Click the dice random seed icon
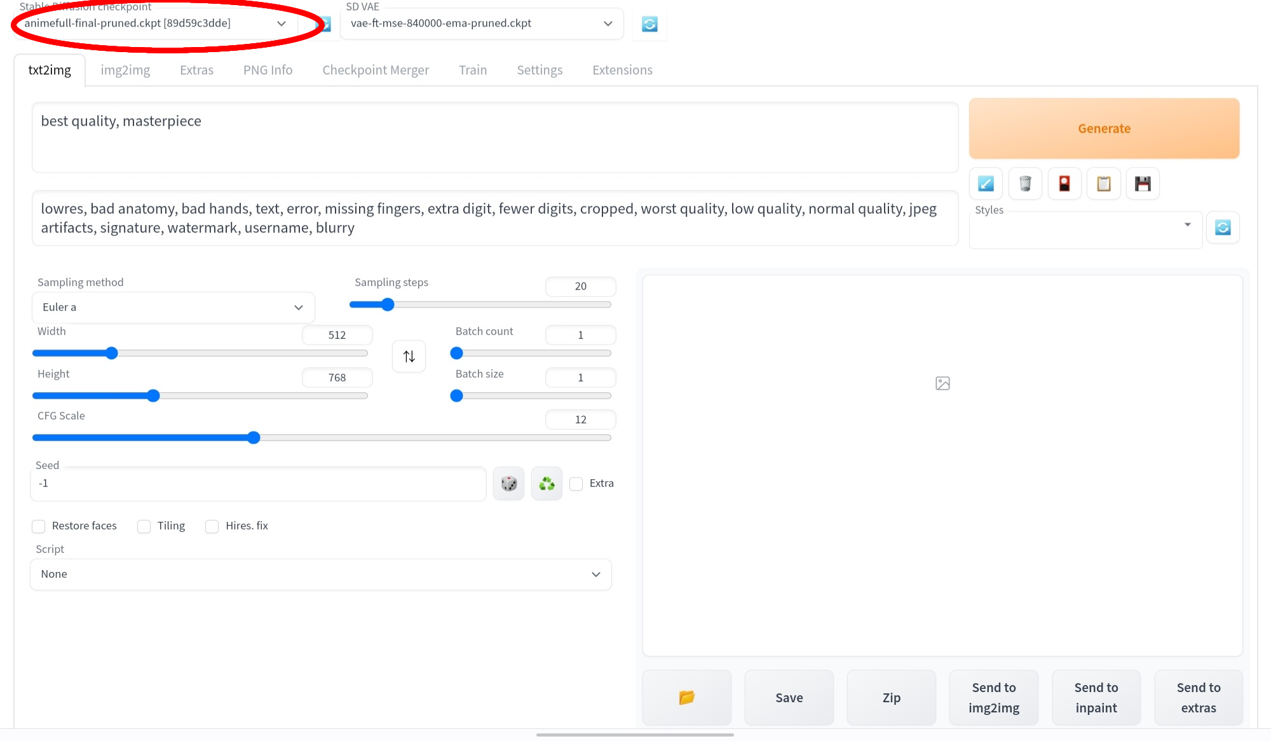 (x=508, y=484)
